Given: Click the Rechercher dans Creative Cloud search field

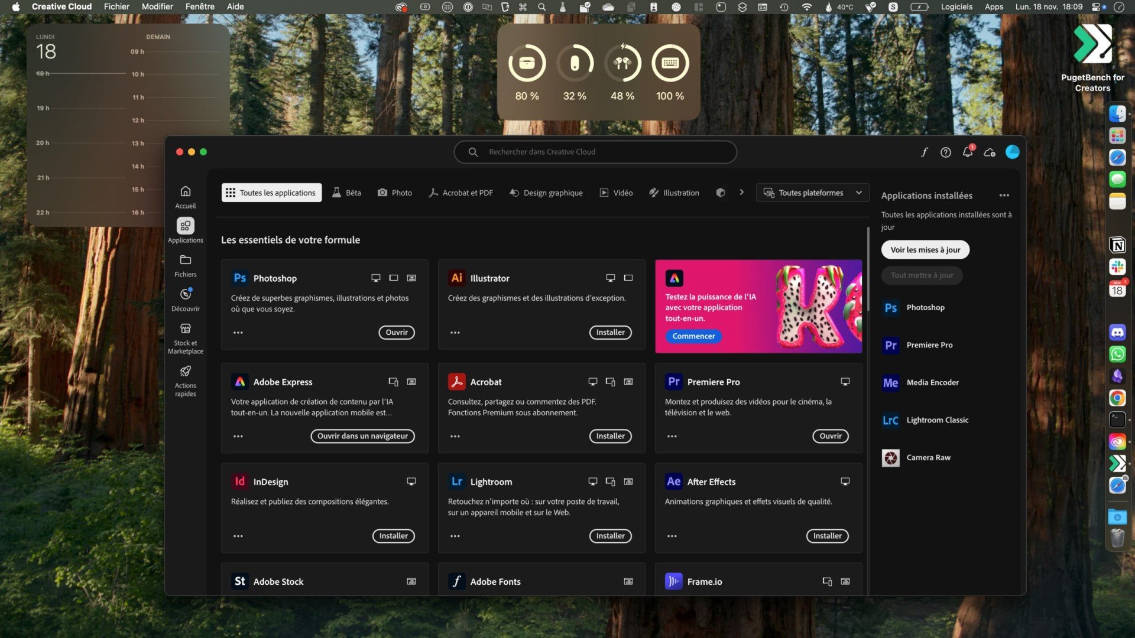Looking at the screenshot, I should pos(595,152).
